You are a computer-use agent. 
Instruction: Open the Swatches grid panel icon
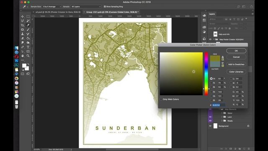point(204,20)
